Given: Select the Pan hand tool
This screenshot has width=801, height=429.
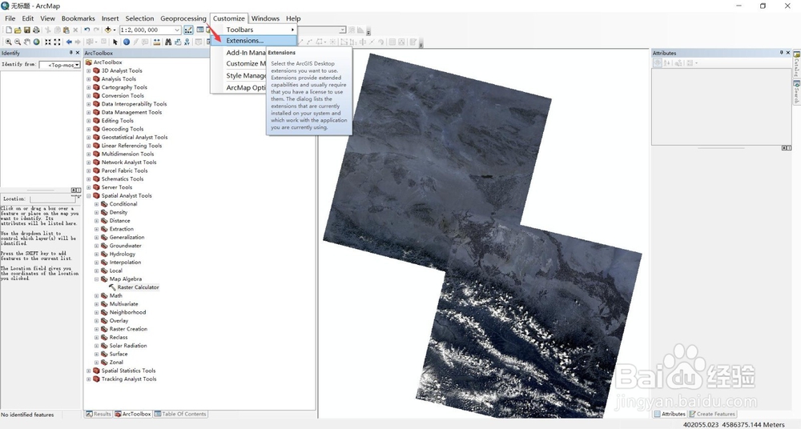Looking at the screenshot, I should [x=27, y=42].
